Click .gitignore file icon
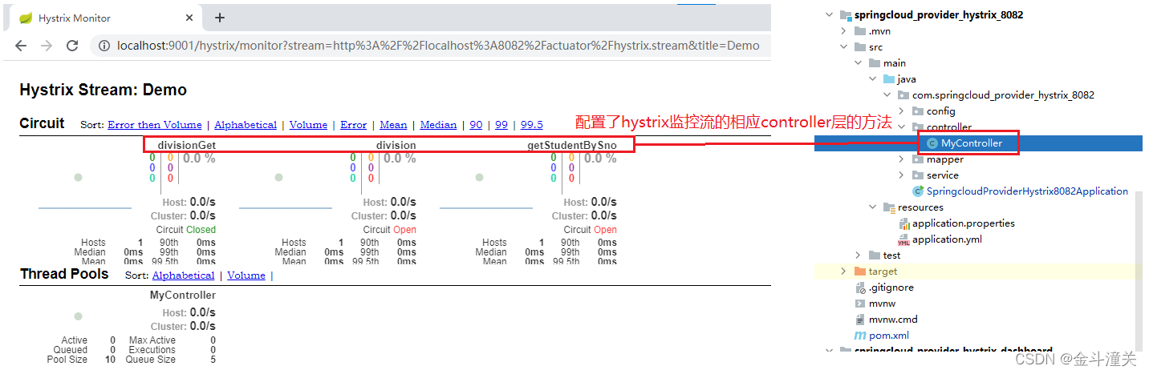This screenshot has width=1149, height=374. pyautogui.click(x=860, y=288)
